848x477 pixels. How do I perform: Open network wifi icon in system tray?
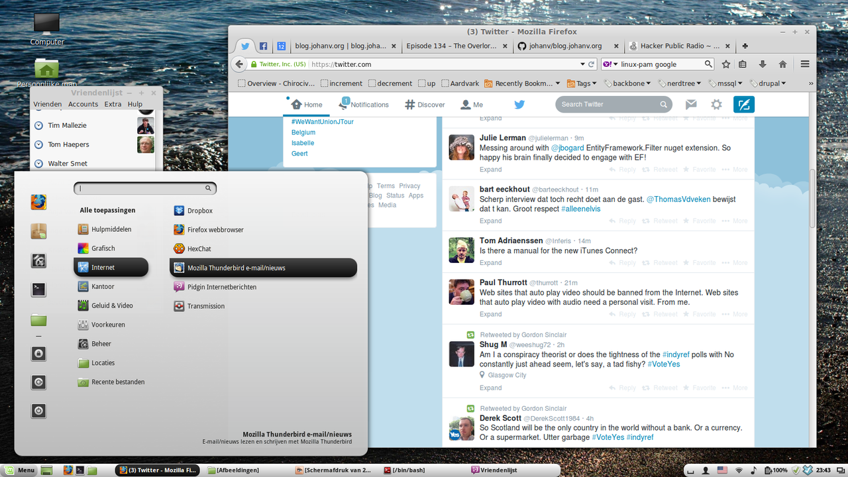pos(739,470)
